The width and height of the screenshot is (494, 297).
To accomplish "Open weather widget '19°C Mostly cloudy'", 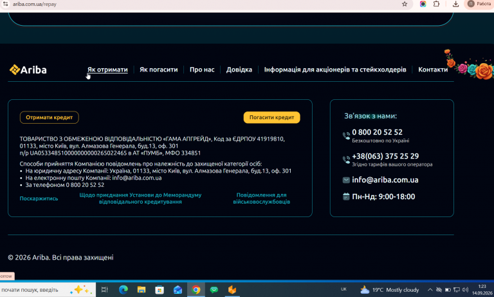I will click(x=390, y=290).
